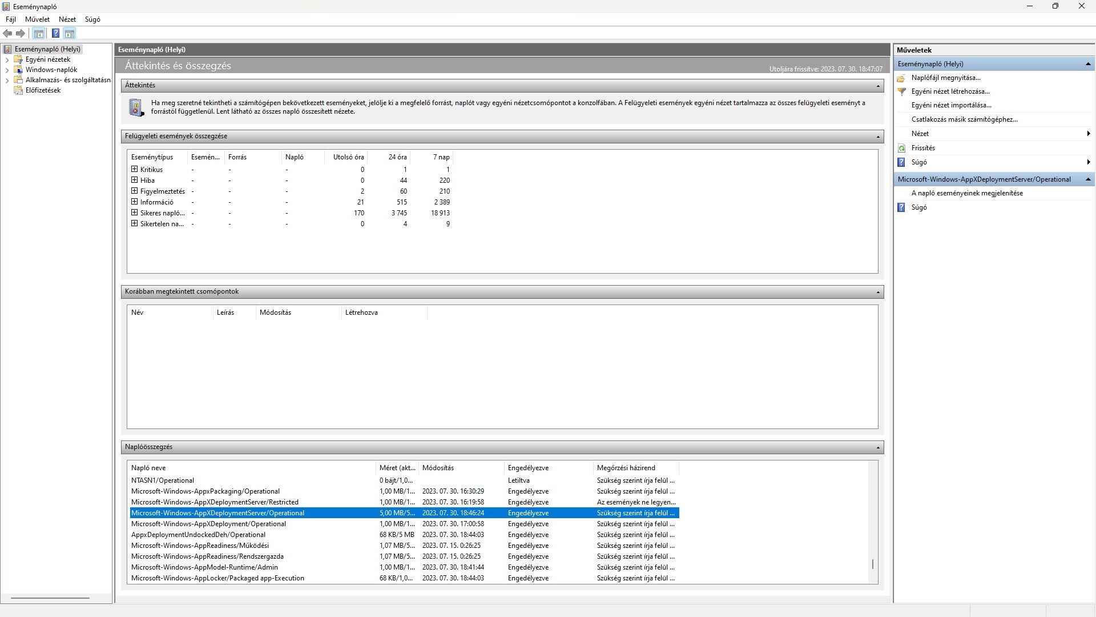
Task: Click Egyéni nézet létrehozása... action
Action: [950, 91]
